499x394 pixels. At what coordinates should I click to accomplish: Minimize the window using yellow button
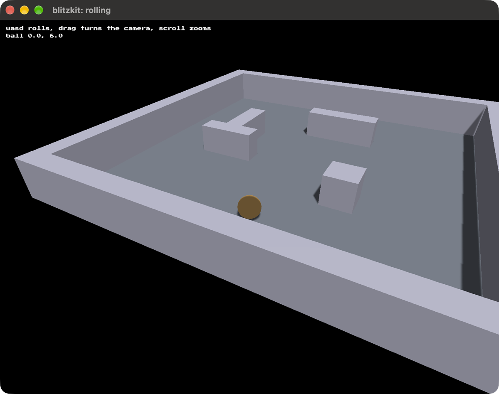[25, 10]
